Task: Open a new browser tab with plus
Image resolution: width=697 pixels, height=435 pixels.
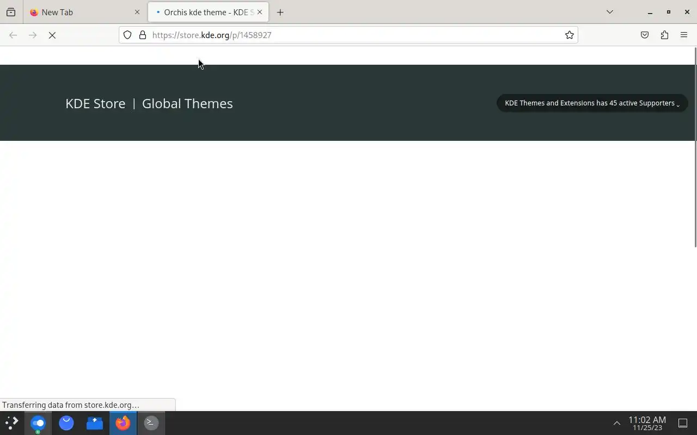Action: (280, 12)
